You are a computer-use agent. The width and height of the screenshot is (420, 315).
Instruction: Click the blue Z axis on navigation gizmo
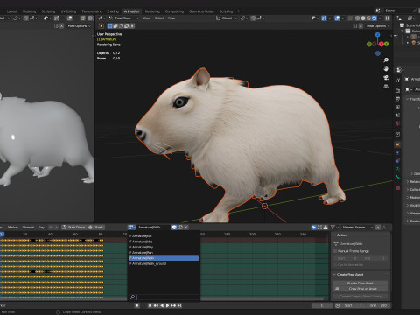(x=378, y=35)
